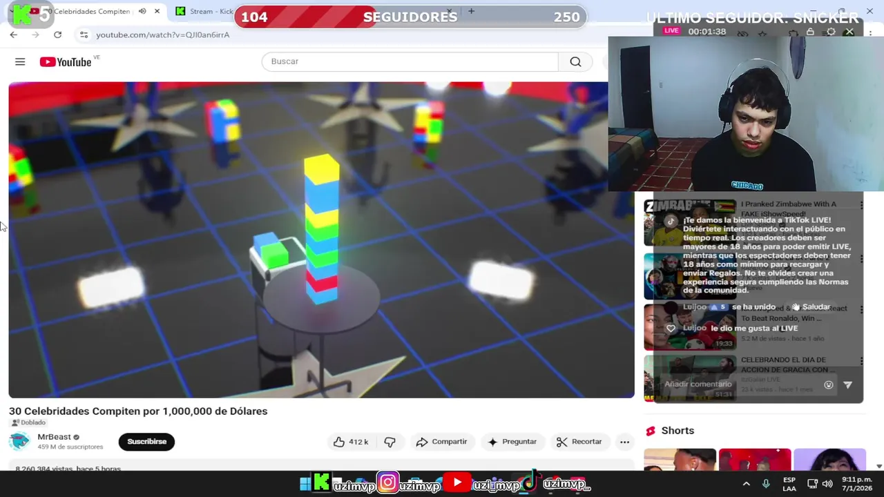Screen dimensions: 884x497
Task: Click the Doblado dubbed label
Action: pos(28,422)
